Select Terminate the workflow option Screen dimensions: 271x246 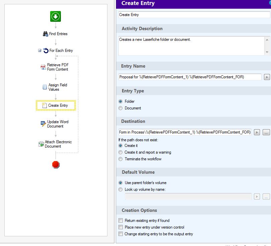[x=120, y=159]
